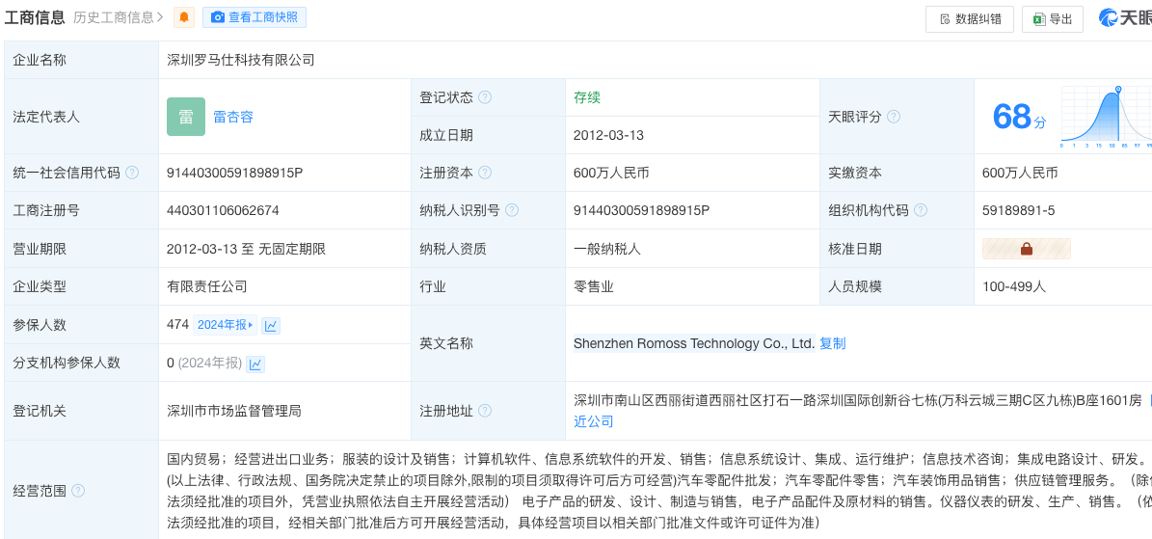
Task: Click help icon beside 注册地址
Action: click(x=485, y=411)
